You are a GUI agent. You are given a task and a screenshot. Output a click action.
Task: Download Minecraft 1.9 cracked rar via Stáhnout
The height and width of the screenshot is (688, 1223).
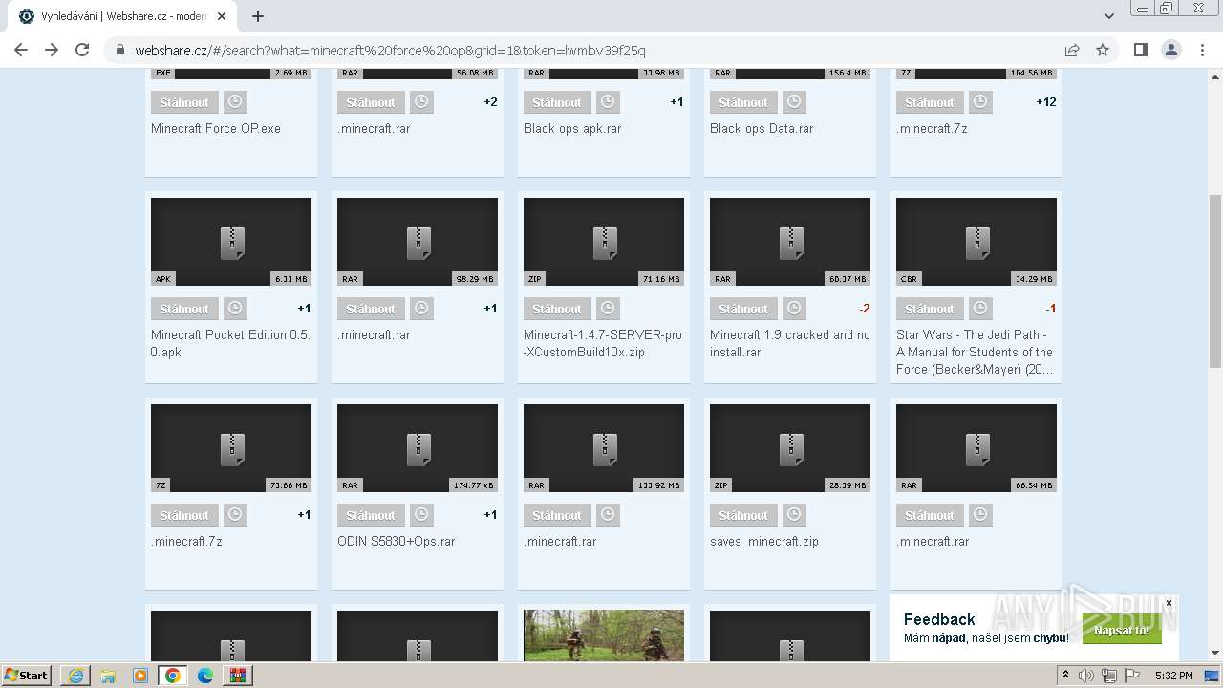743,309
